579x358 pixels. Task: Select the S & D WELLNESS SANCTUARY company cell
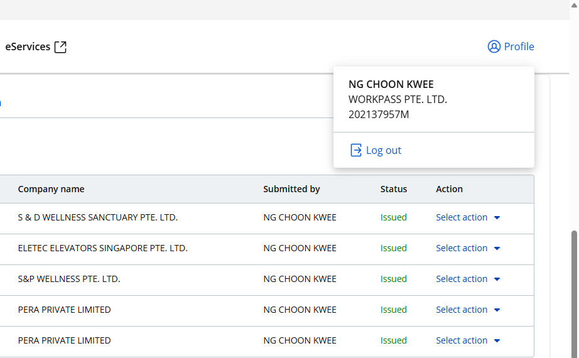point(97,217)
